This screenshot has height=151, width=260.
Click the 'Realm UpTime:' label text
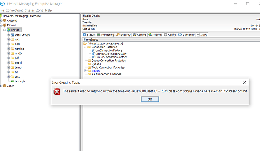90,26
